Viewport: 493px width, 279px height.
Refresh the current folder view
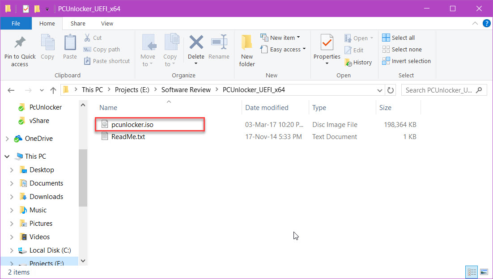pos(389,89)
